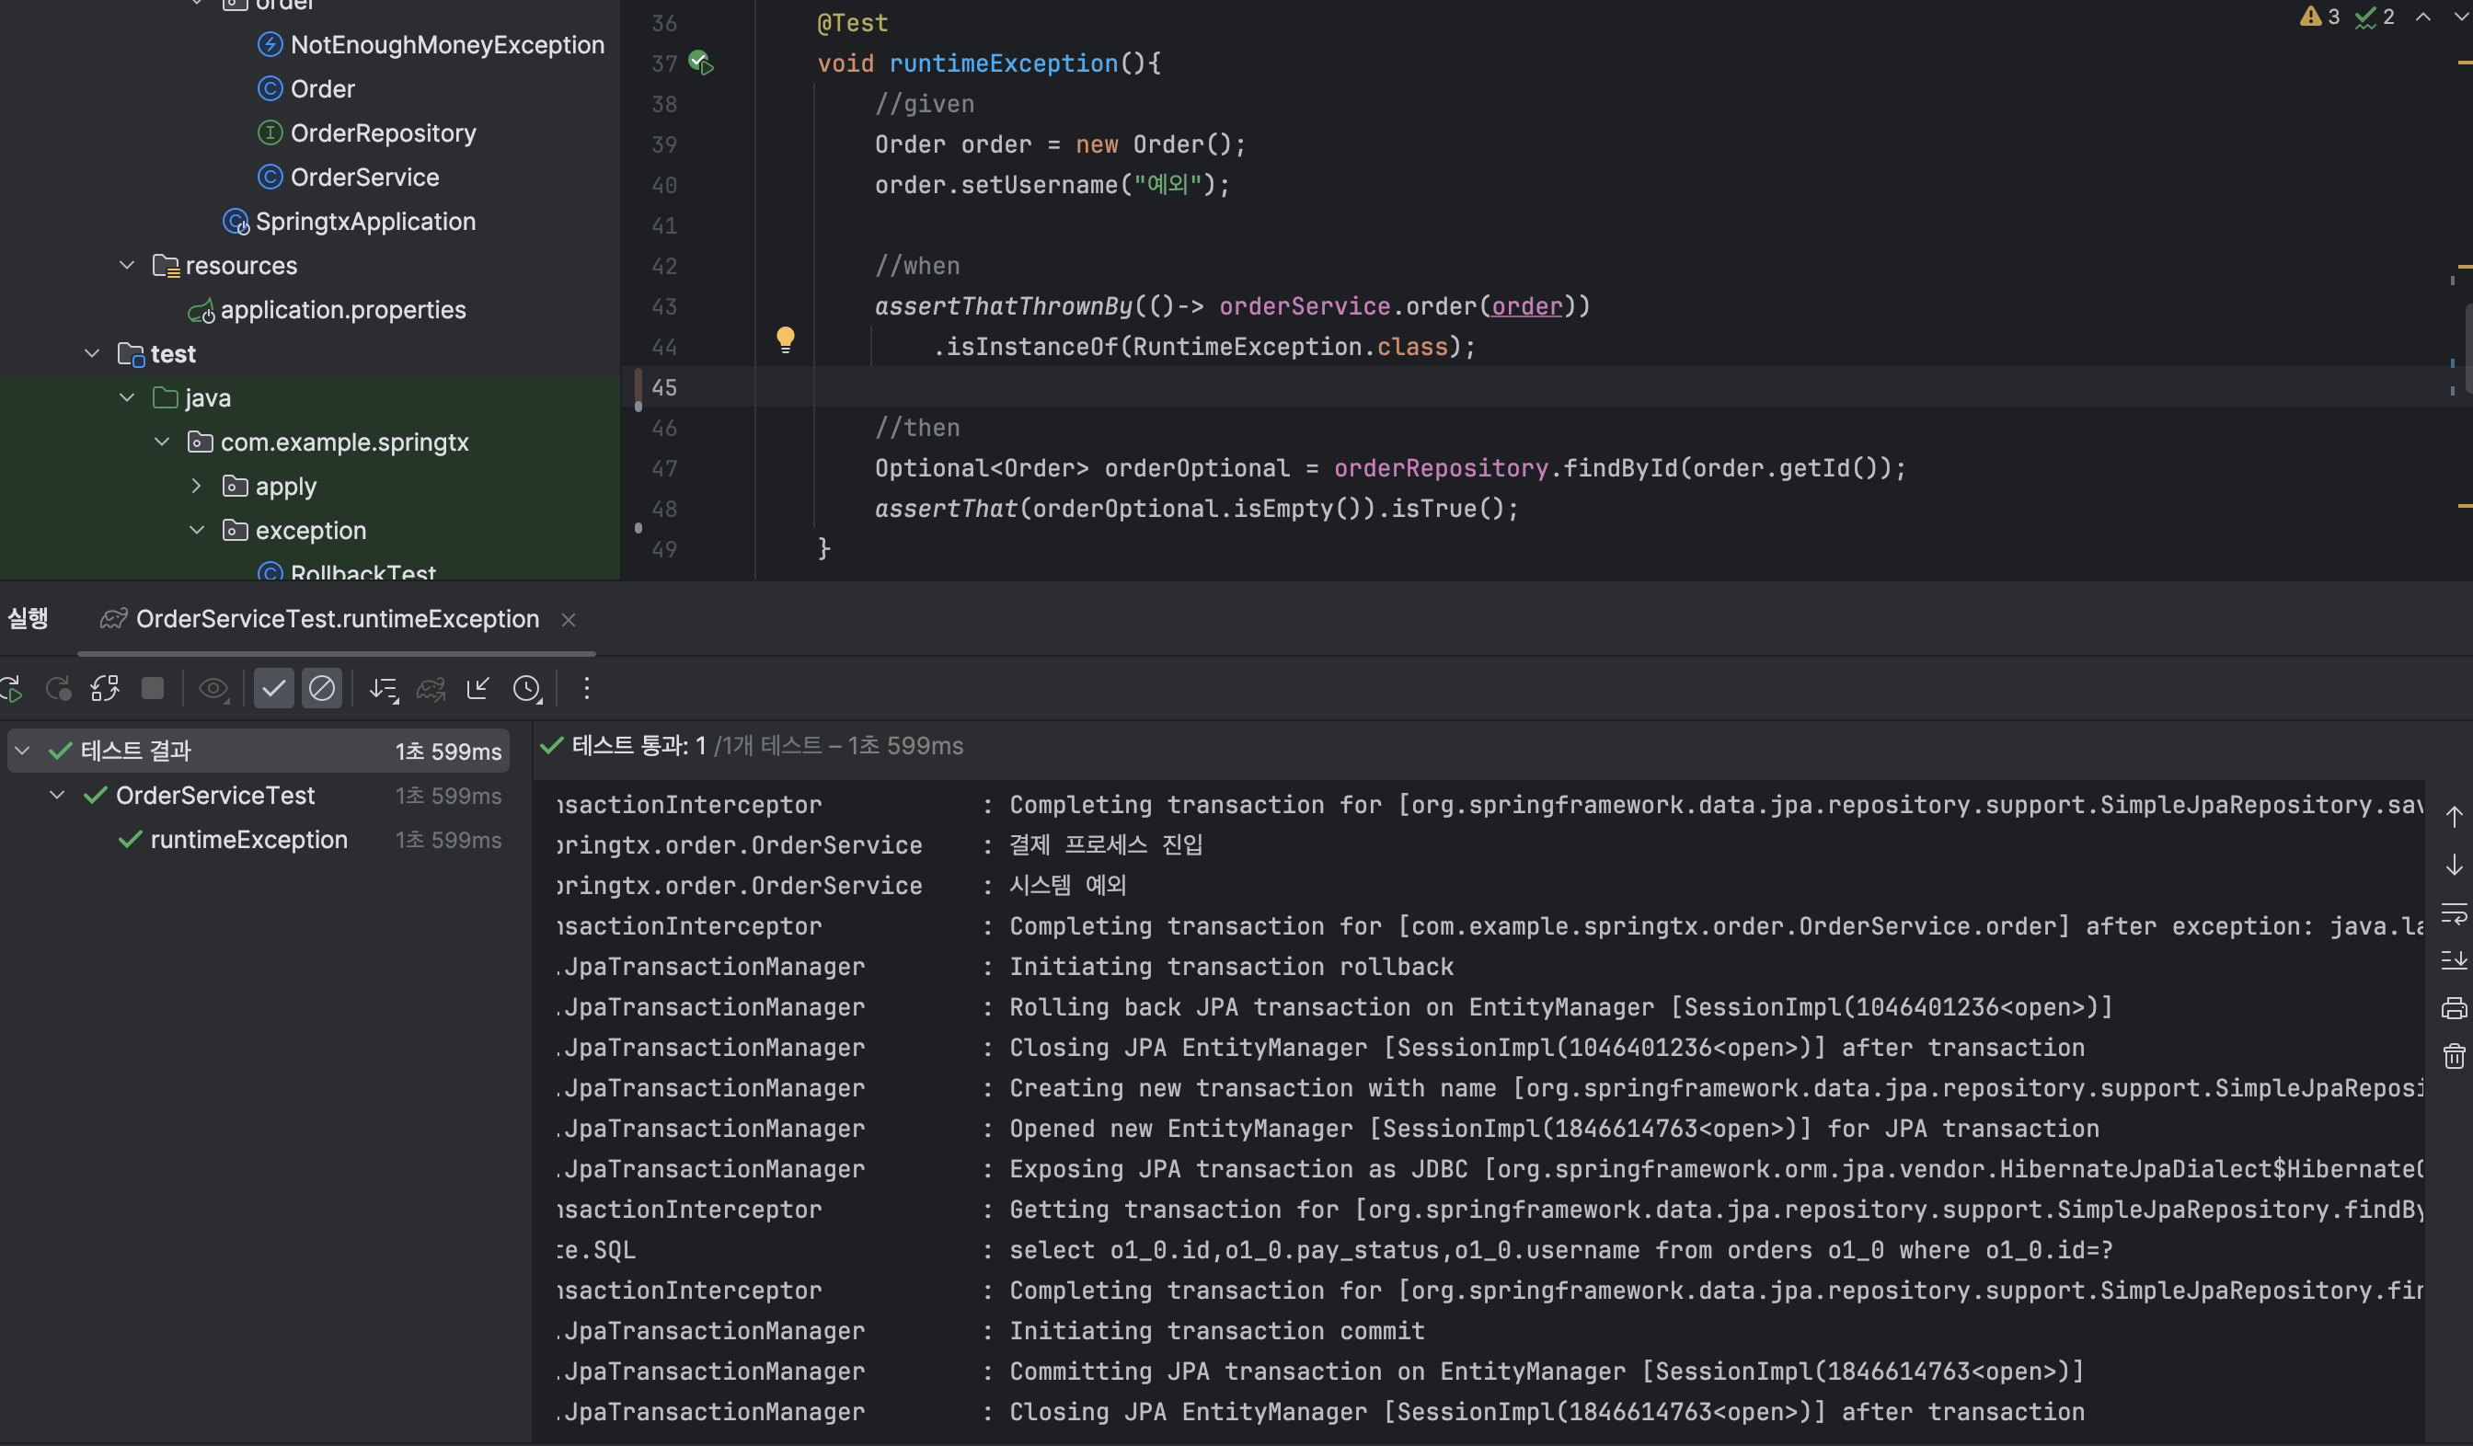Open the test history clock icon
Image resolution: width=2473 pixels, height=1446 pixels.
click(527, 689)
